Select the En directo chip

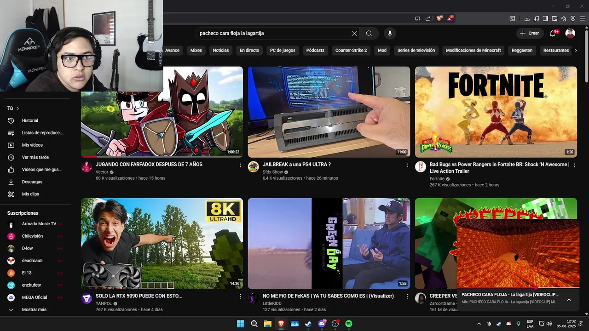(249, 51)
